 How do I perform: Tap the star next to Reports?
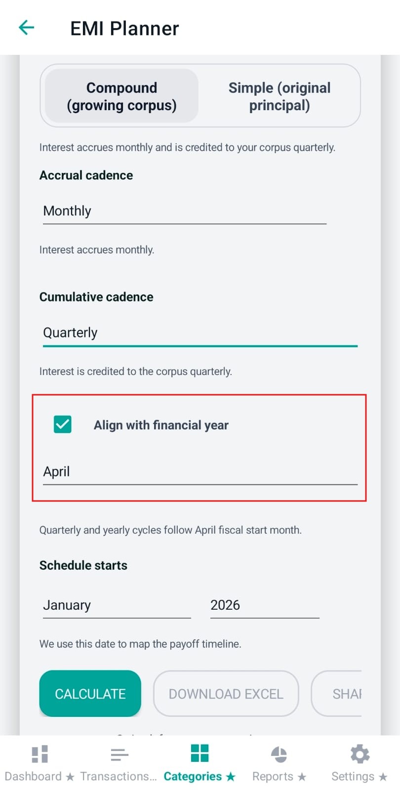302,777
